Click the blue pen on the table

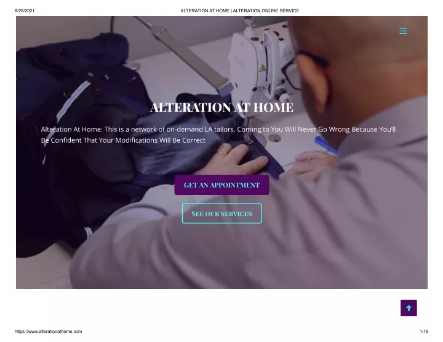coord(325,145)
